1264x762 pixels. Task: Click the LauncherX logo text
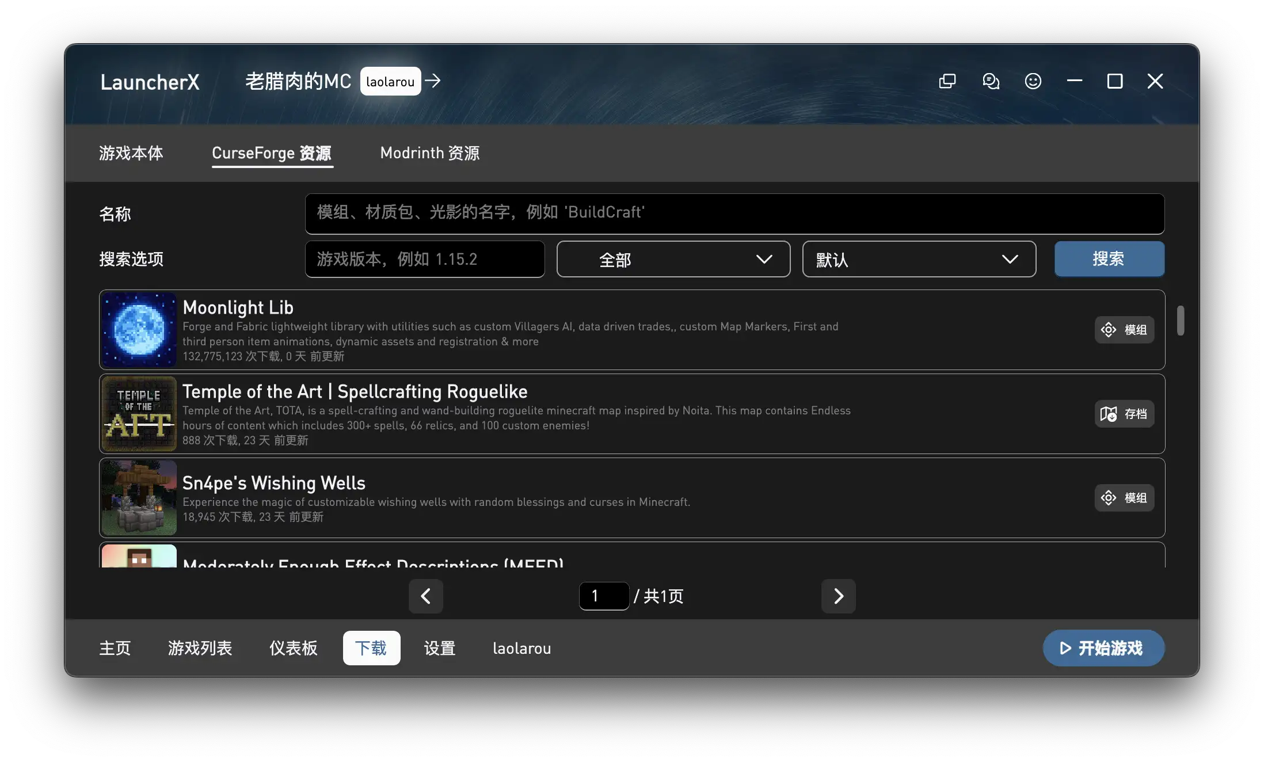tap(150, 82)
